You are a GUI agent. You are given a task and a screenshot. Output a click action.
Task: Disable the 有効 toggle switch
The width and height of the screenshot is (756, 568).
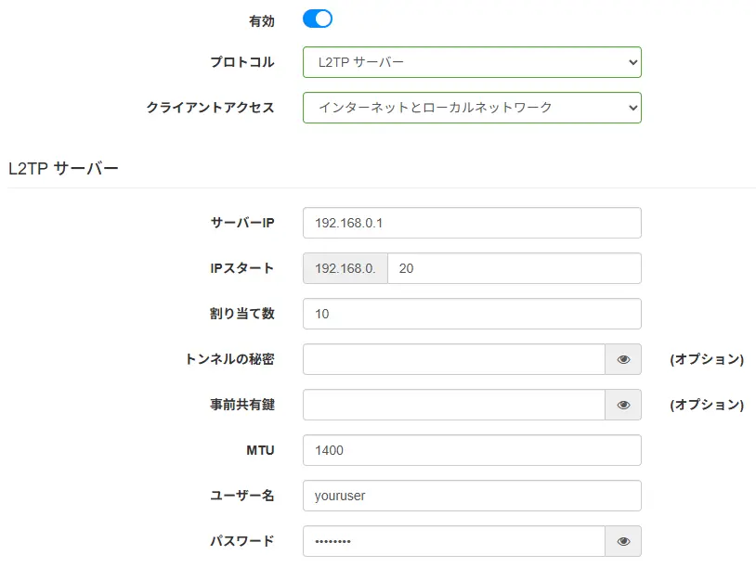[x=318, y=19]
